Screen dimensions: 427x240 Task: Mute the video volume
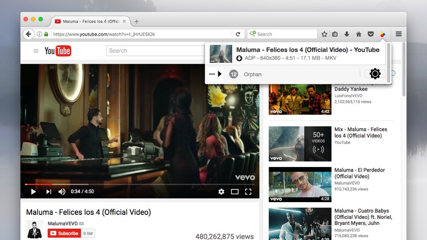(x=62, y=191)
